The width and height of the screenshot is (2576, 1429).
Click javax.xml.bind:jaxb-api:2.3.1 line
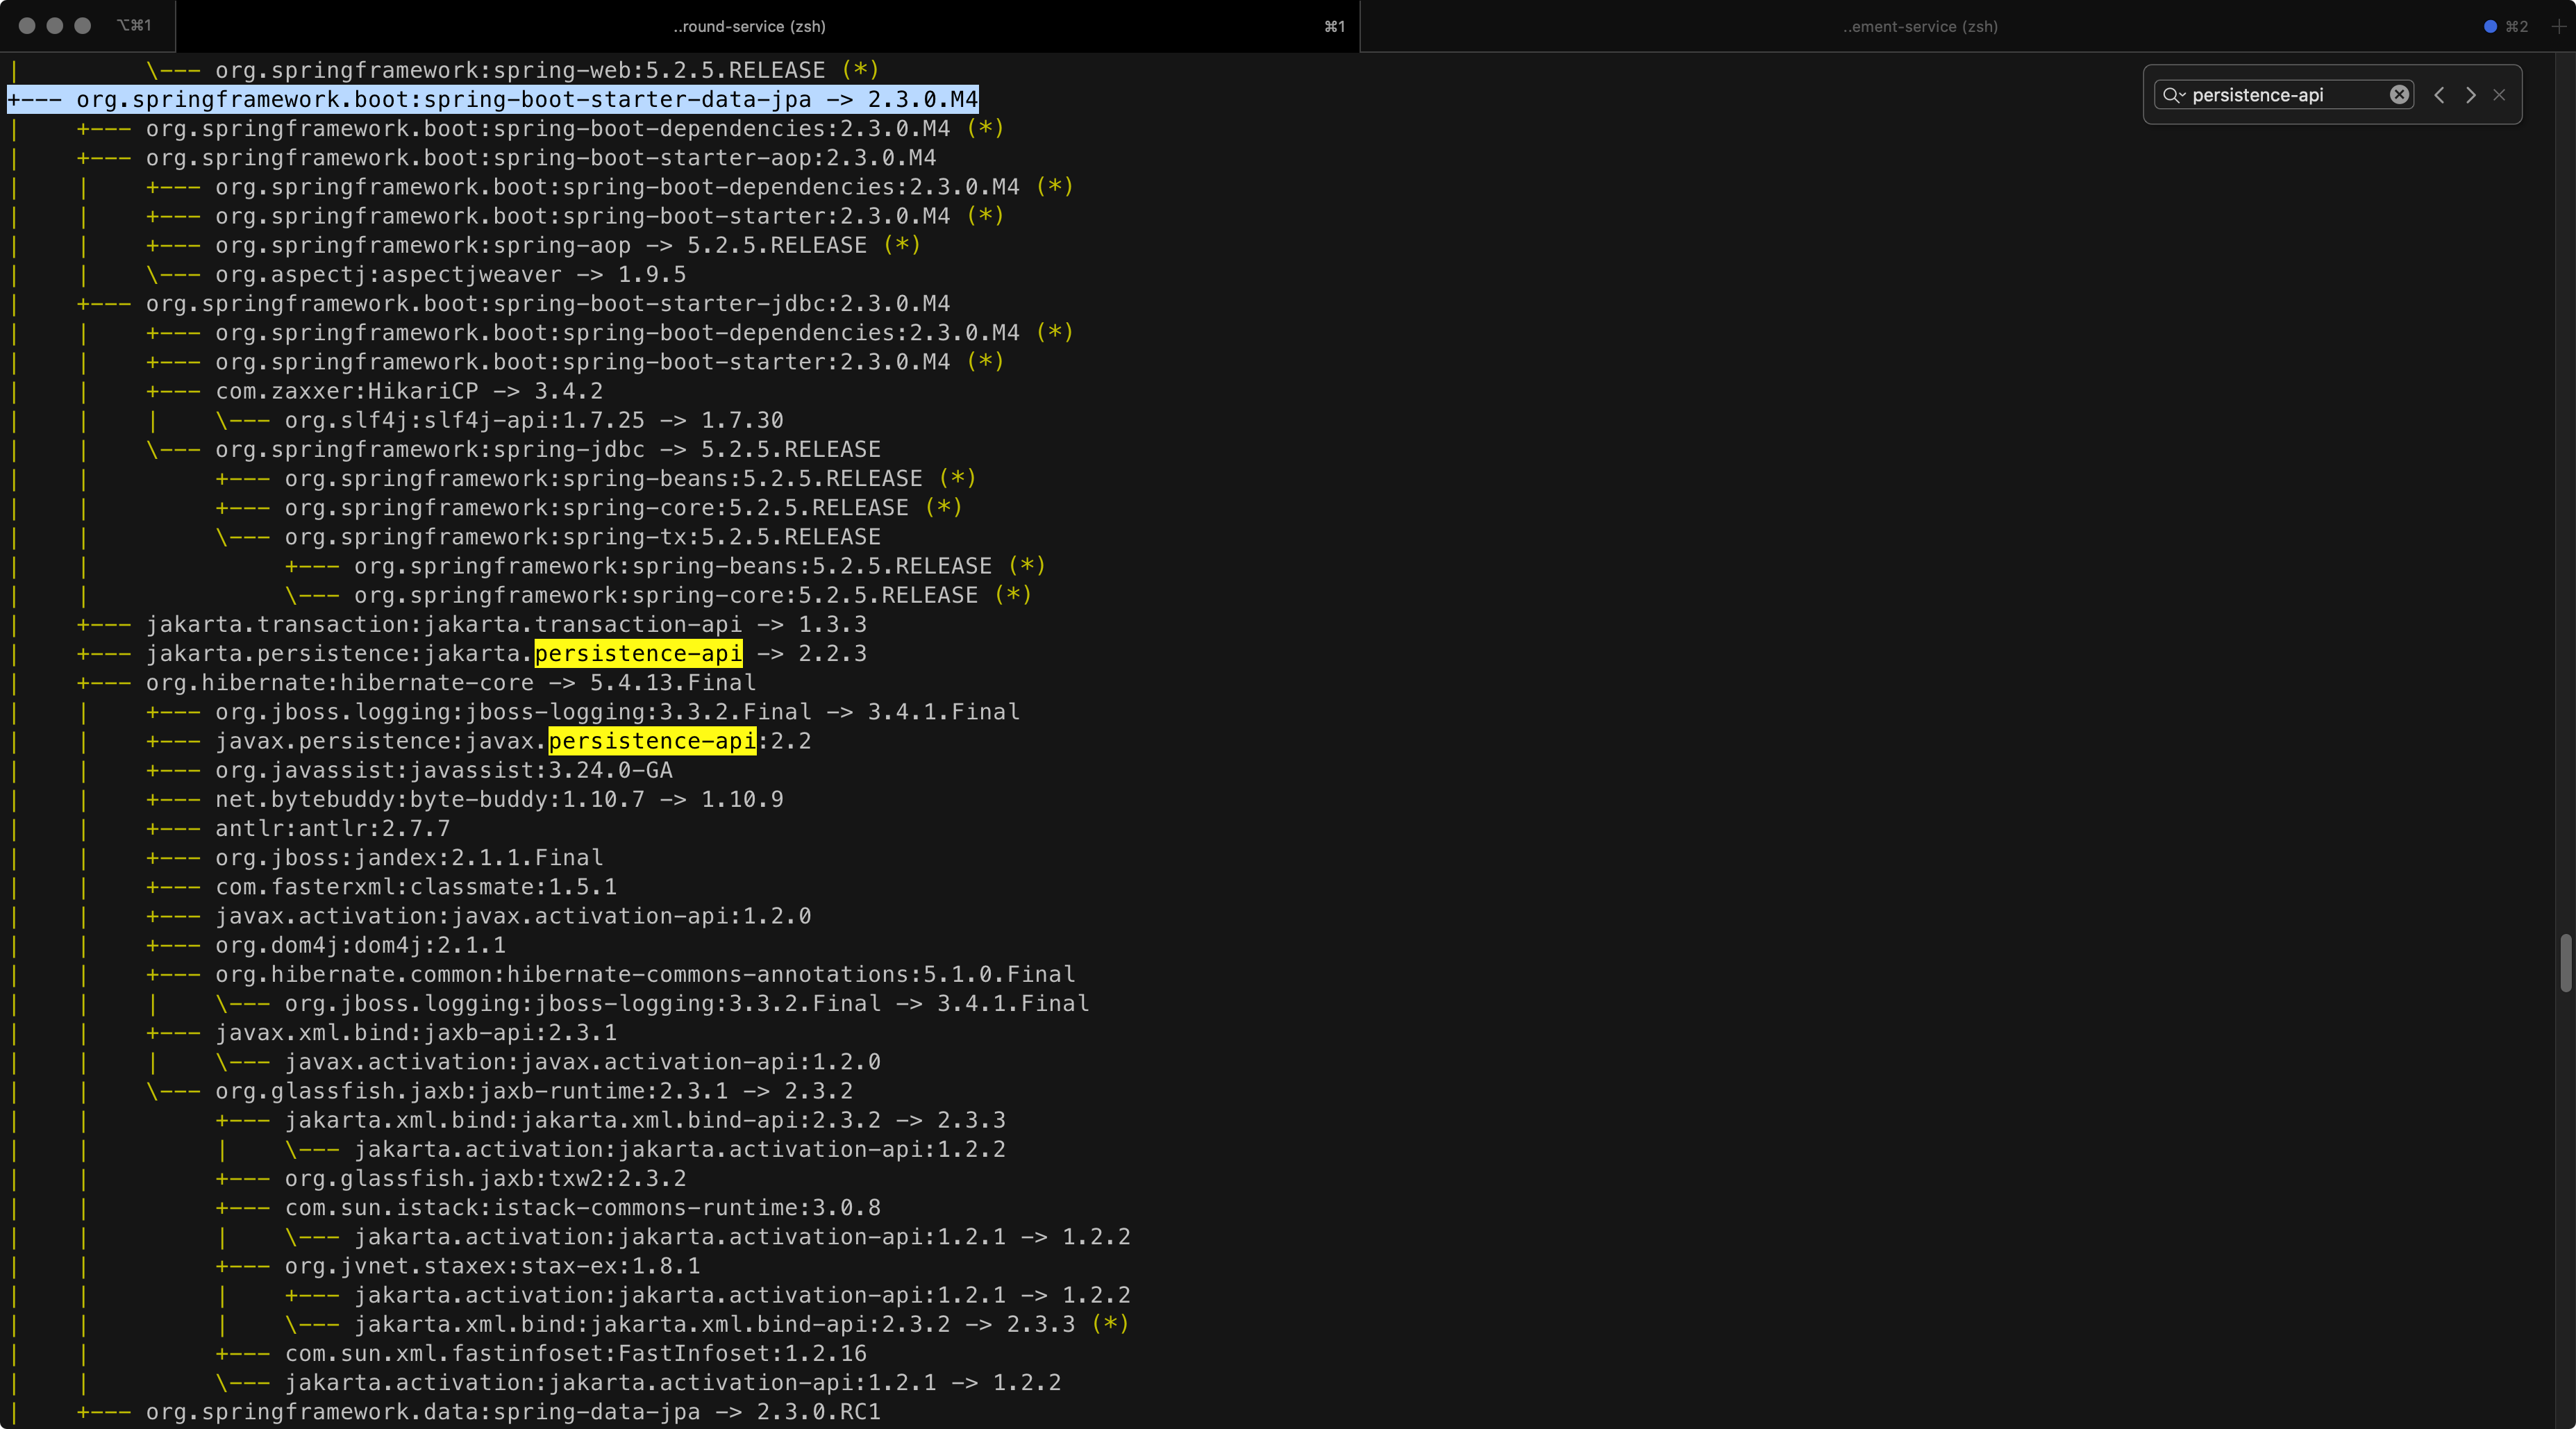coord(416,1032)
